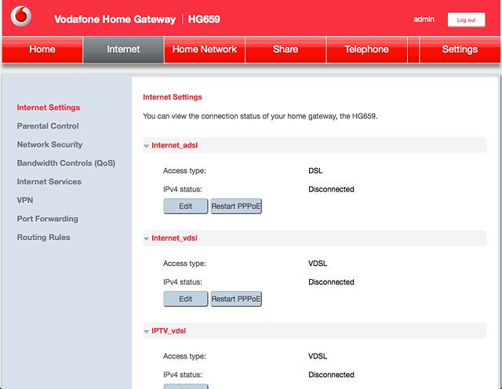The height and width of the screenshot is (389, 502).
Task: Open Parental Control page
Action: [48, 126]
